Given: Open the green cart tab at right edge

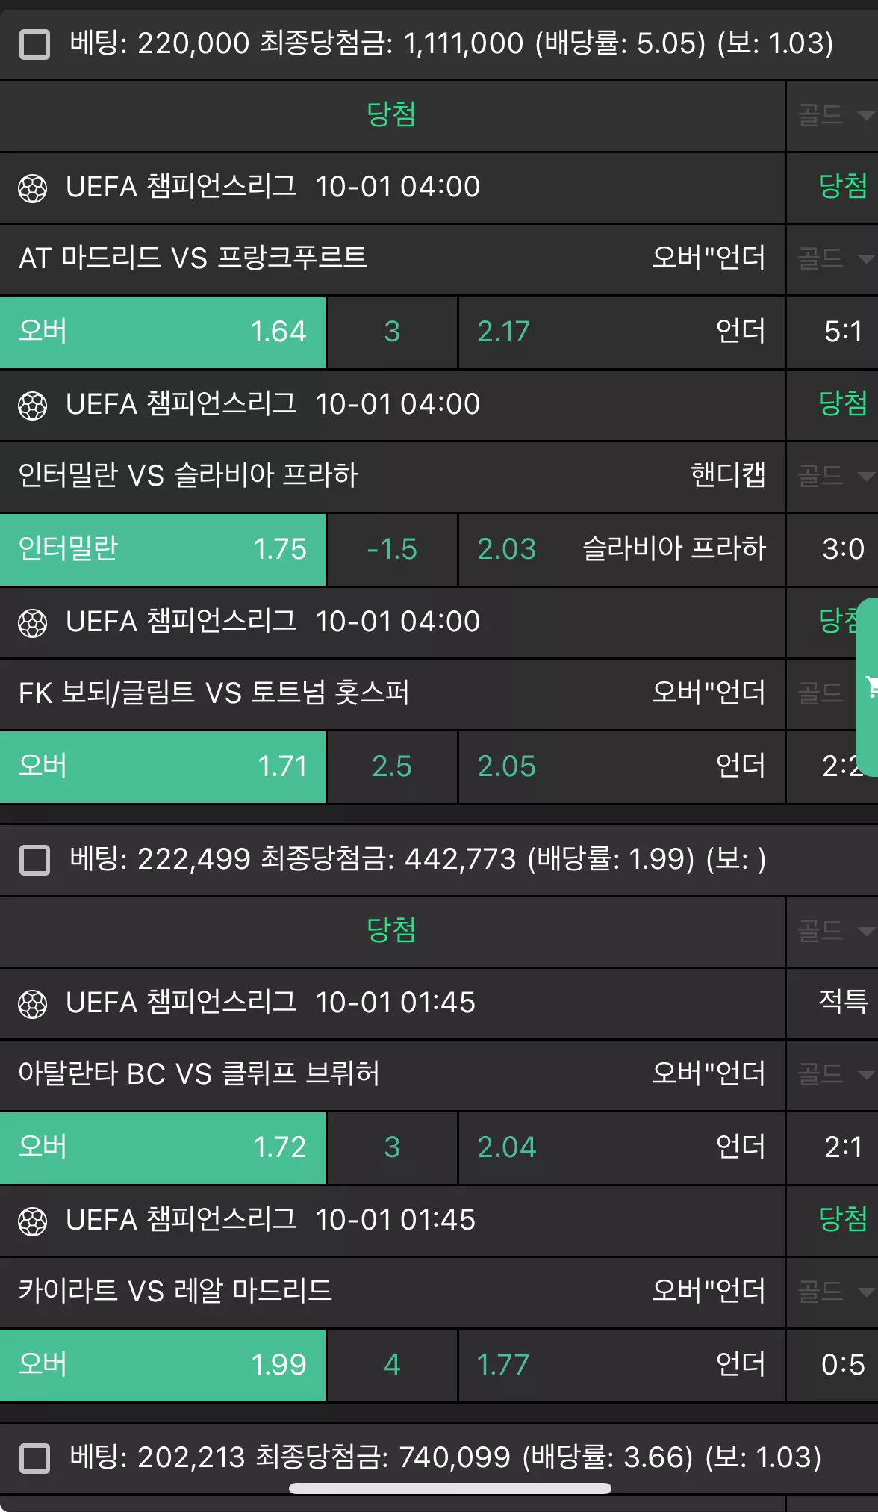Looking at the screenshot, I should pos(868,687).
